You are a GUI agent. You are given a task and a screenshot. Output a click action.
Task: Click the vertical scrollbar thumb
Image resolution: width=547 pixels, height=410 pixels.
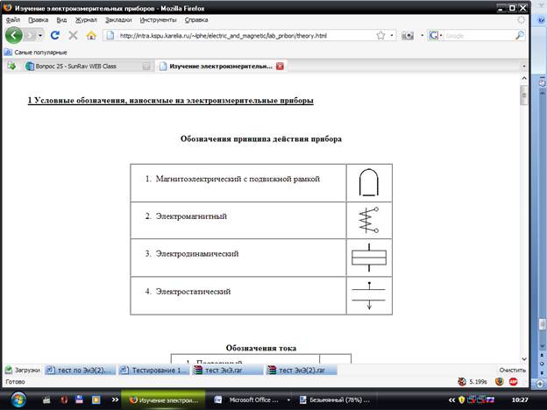[x=524, y=95]
